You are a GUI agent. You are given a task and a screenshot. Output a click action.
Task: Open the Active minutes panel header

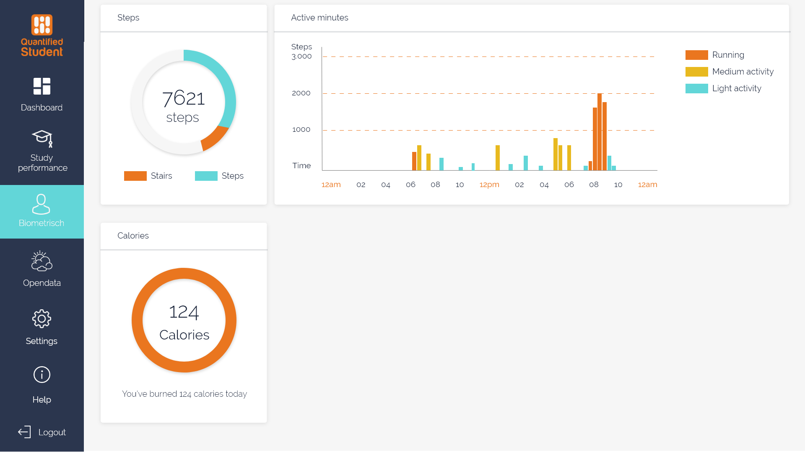(x=319, y=18)
